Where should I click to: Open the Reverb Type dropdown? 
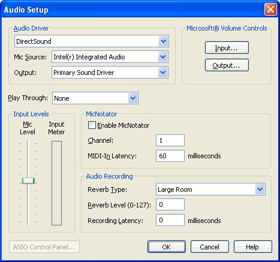[210, 189]
